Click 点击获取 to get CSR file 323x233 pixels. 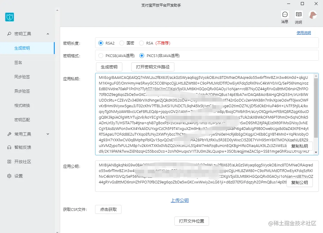tap(108, 209)
